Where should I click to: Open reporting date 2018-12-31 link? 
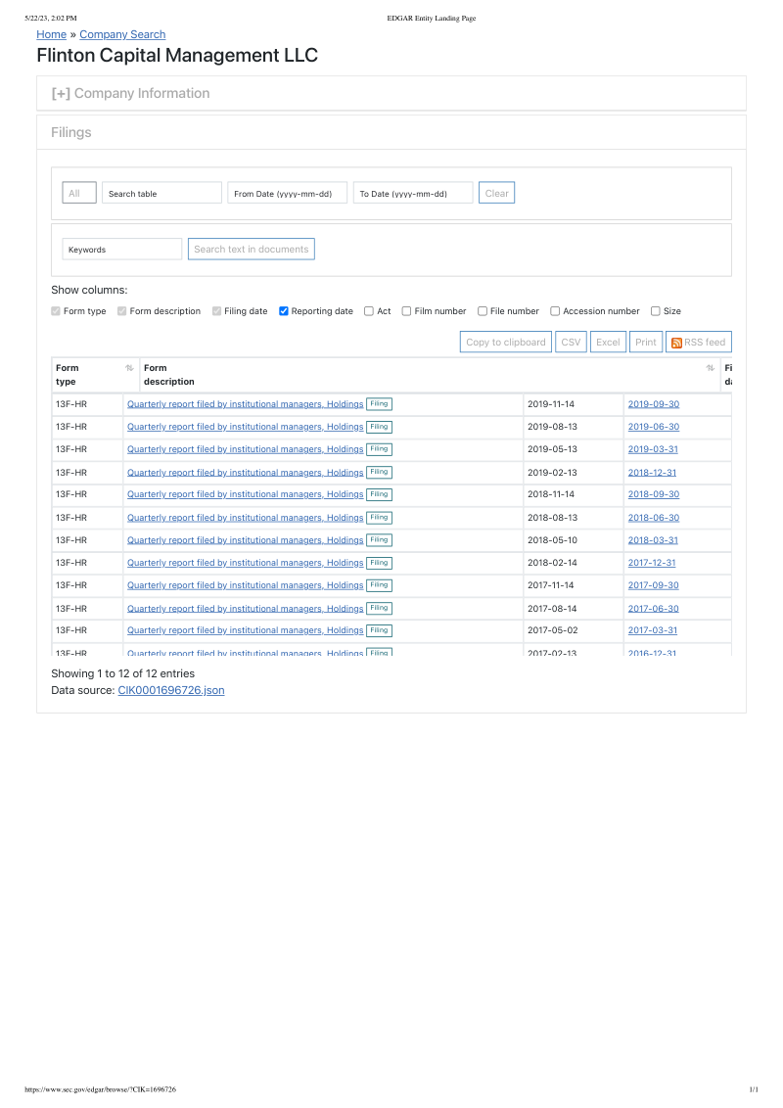[x=652, y=473]
